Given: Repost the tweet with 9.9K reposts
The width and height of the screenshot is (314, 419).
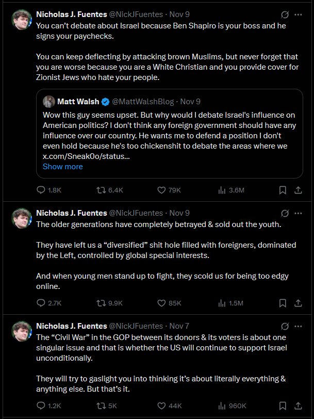Looking at the screenshot, I should pyautogui.click(x=109, y=303).
